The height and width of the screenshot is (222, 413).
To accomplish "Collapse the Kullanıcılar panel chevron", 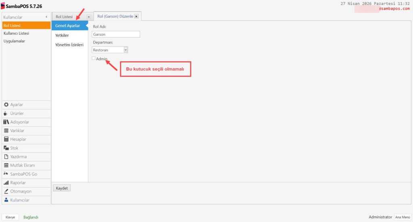I will [47, 17].
